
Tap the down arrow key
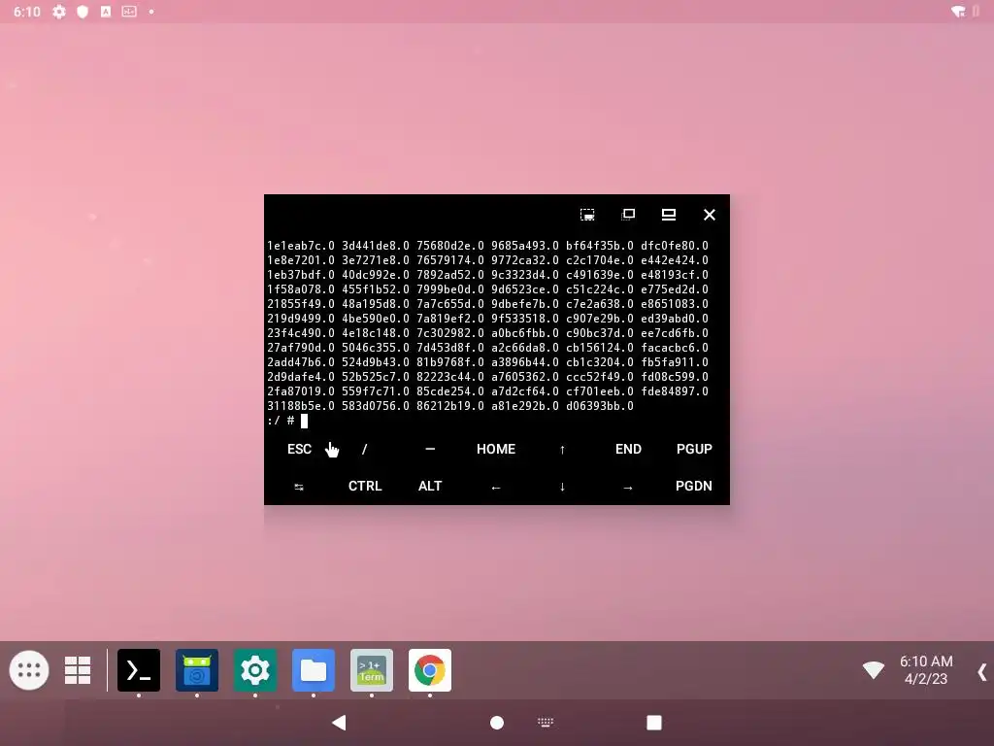(x=562, y=487)
